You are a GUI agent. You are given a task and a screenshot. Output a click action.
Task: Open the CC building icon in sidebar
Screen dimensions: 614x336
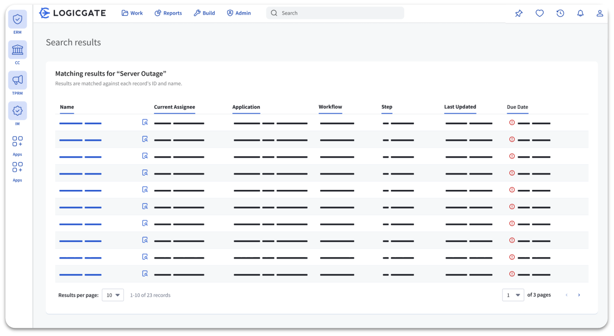coord(17,50)
